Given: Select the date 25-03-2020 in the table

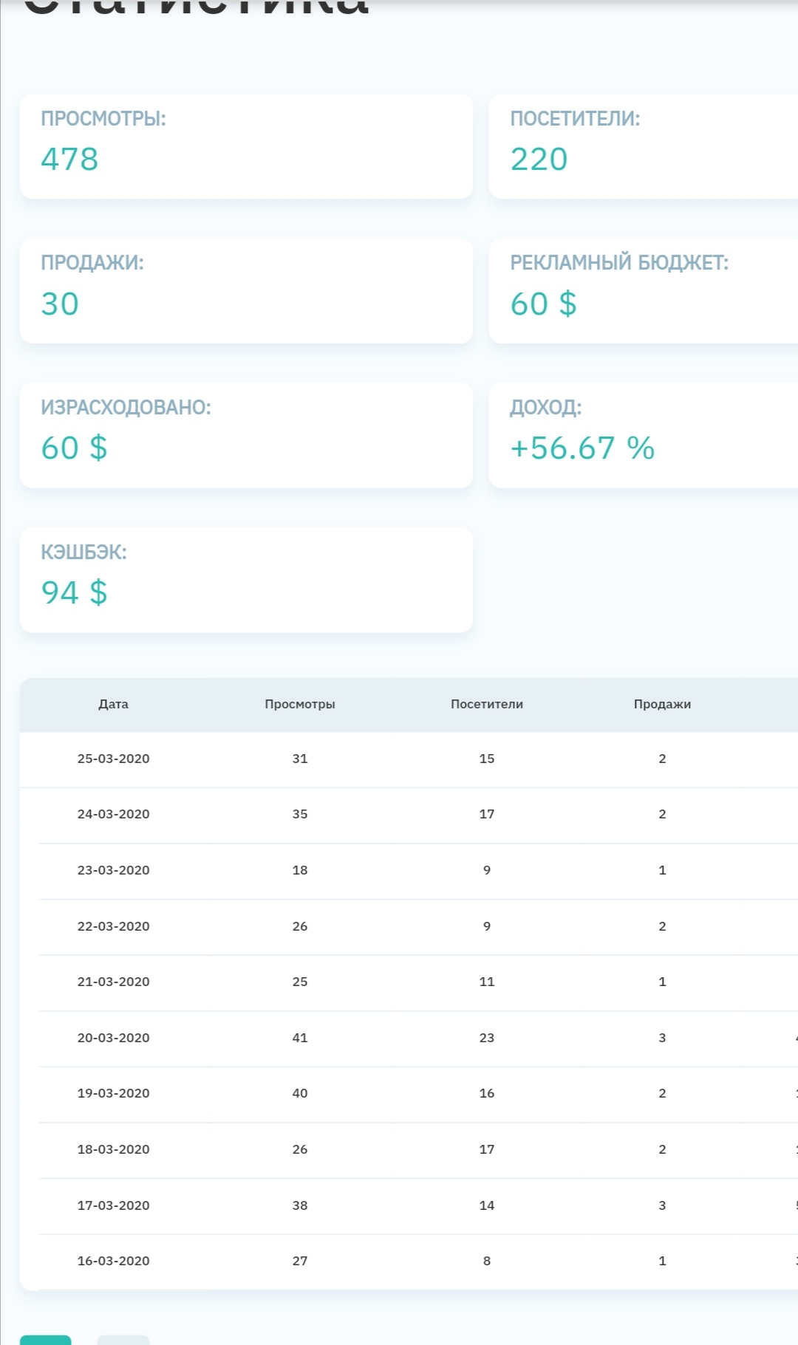Looking at the screenshot, I should (x=113, y=759).
